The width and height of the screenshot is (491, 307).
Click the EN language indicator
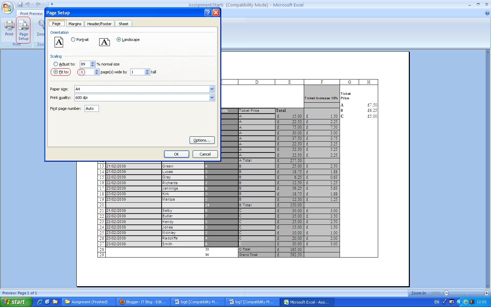point(436,302)
